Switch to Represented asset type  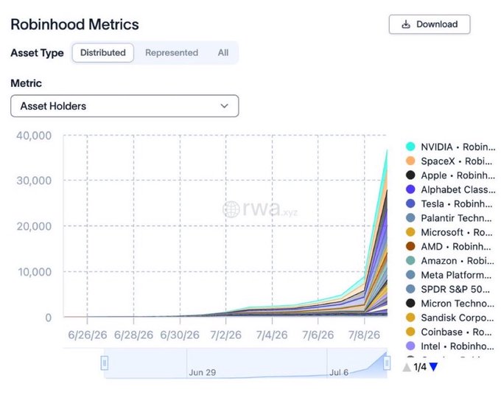pyautogui.click(x=172, y=53)
